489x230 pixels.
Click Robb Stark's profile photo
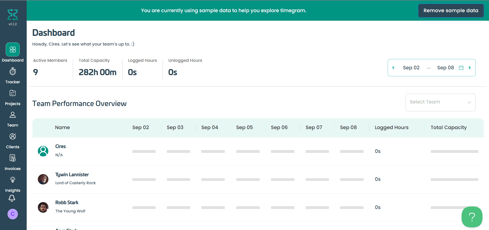point(43,207)
